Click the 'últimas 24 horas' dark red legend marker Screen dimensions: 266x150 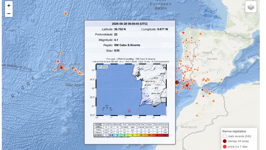tap(225, 141)
